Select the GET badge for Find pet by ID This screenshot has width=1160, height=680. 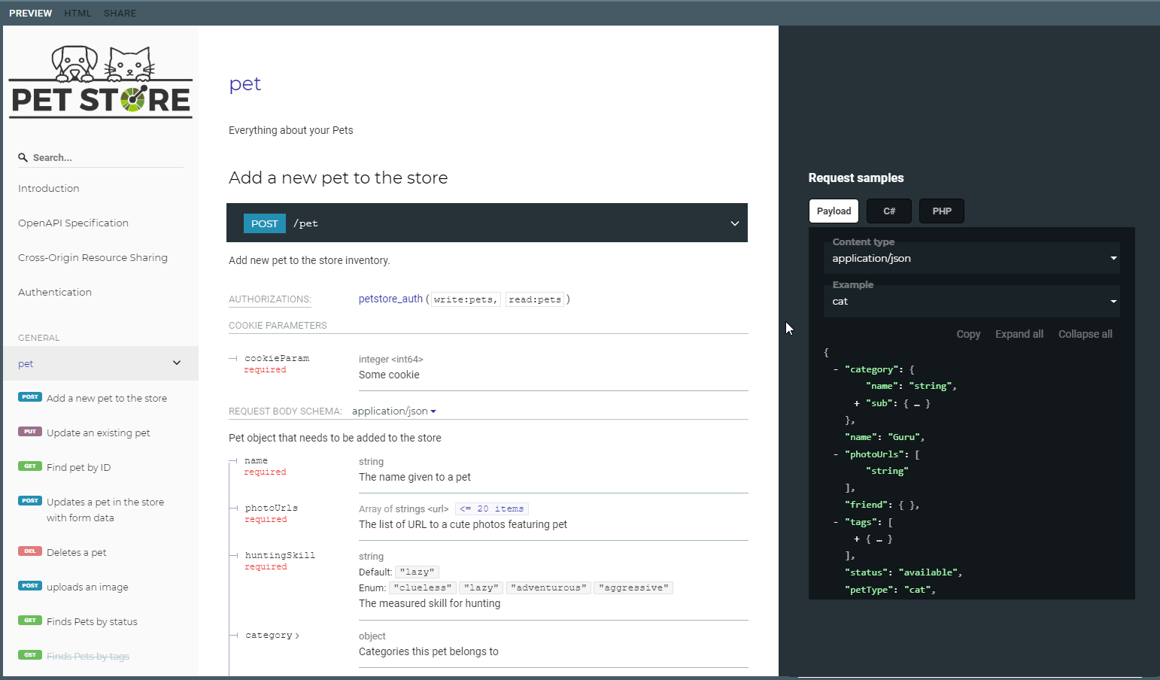(30, 466)
